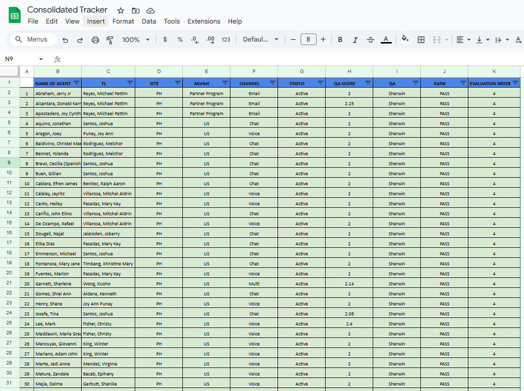Redo the last action

click(x=80, y=40)
